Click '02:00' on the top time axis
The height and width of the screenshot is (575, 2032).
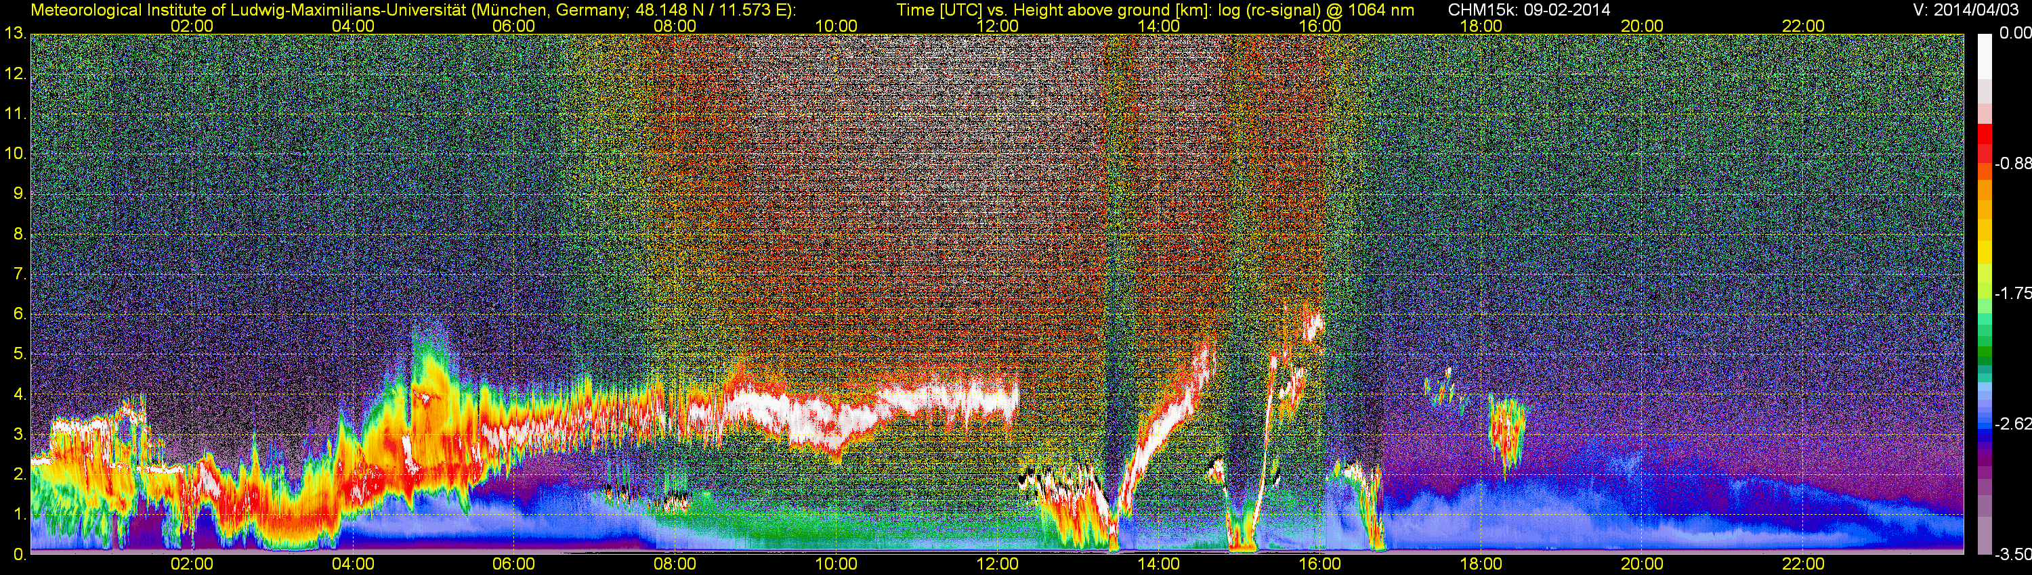(x=192, y=26)
